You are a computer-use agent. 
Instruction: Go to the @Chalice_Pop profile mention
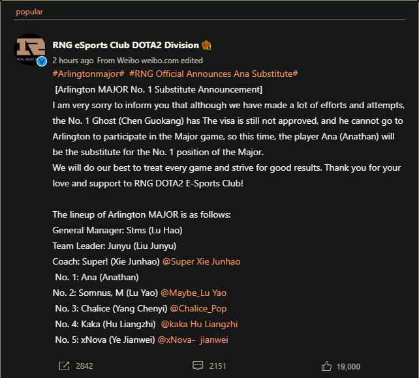pyautogui.click(x=198, y=308)
